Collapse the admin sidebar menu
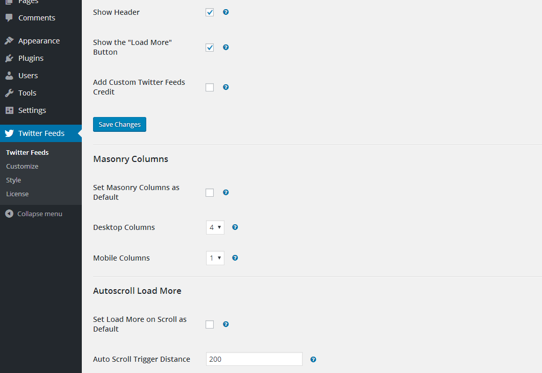Viewport: 542px width, 373px height. [34, 214]
